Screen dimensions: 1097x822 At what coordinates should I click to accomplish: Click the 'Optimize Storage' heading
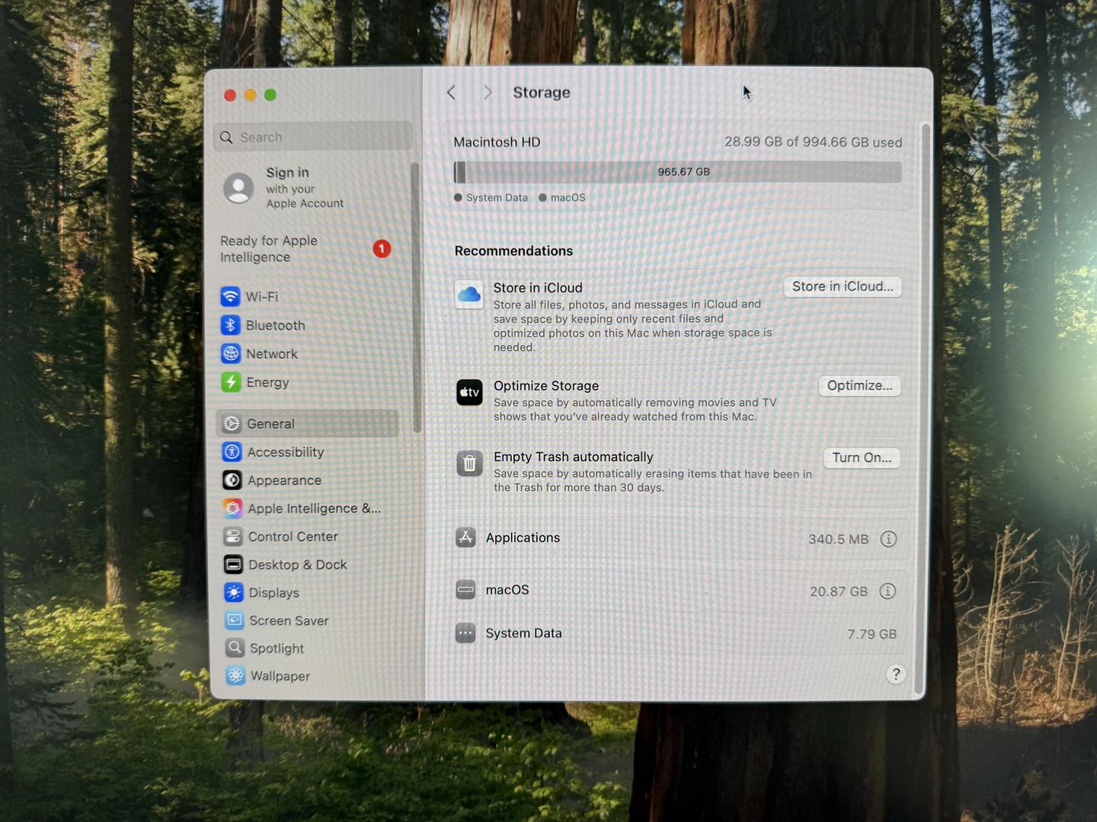(546, 386)
